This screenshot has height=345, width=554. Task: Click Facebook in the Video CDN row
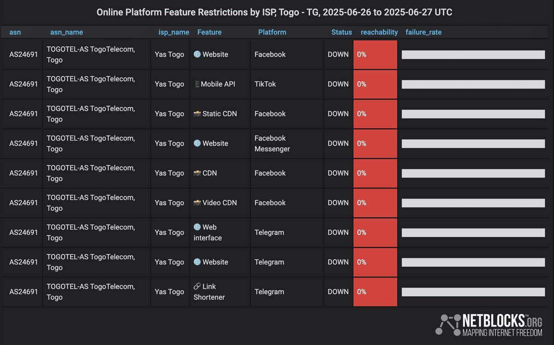click(270, 202)
